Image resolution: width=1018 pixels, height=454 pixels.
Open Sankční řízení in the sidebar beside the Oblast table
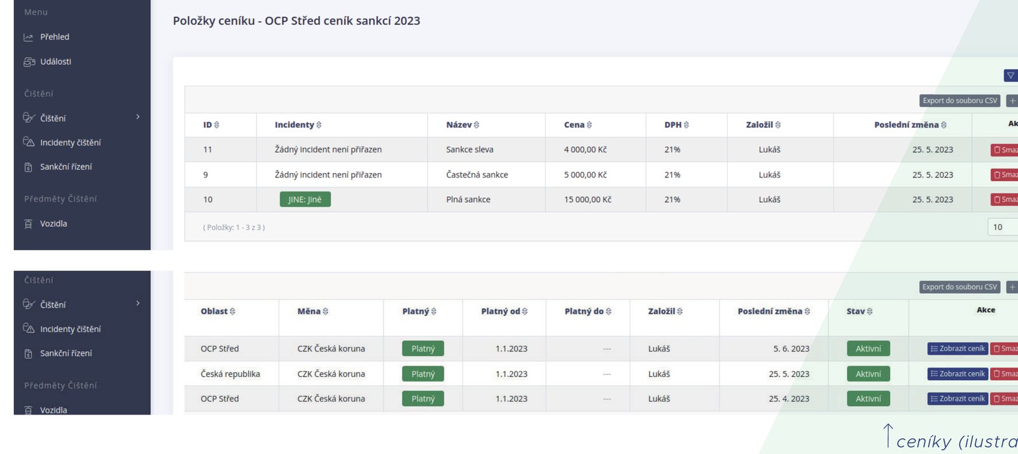click(x=66, y=353)
